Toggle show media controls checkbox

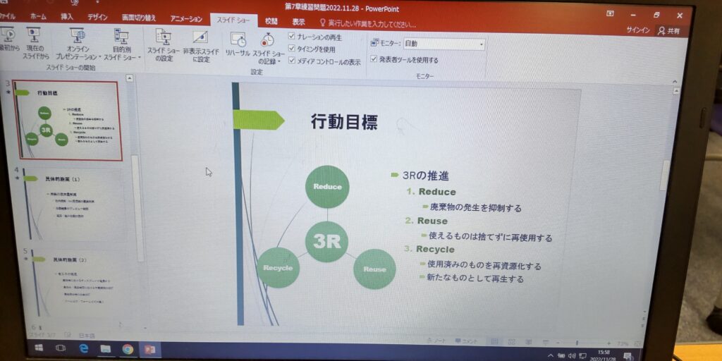click(292, 61)
